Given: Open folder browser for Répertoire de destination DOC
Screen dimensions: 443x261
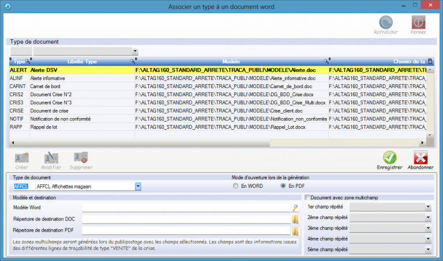Looking at the screenshot, I should tap(295, 219).
